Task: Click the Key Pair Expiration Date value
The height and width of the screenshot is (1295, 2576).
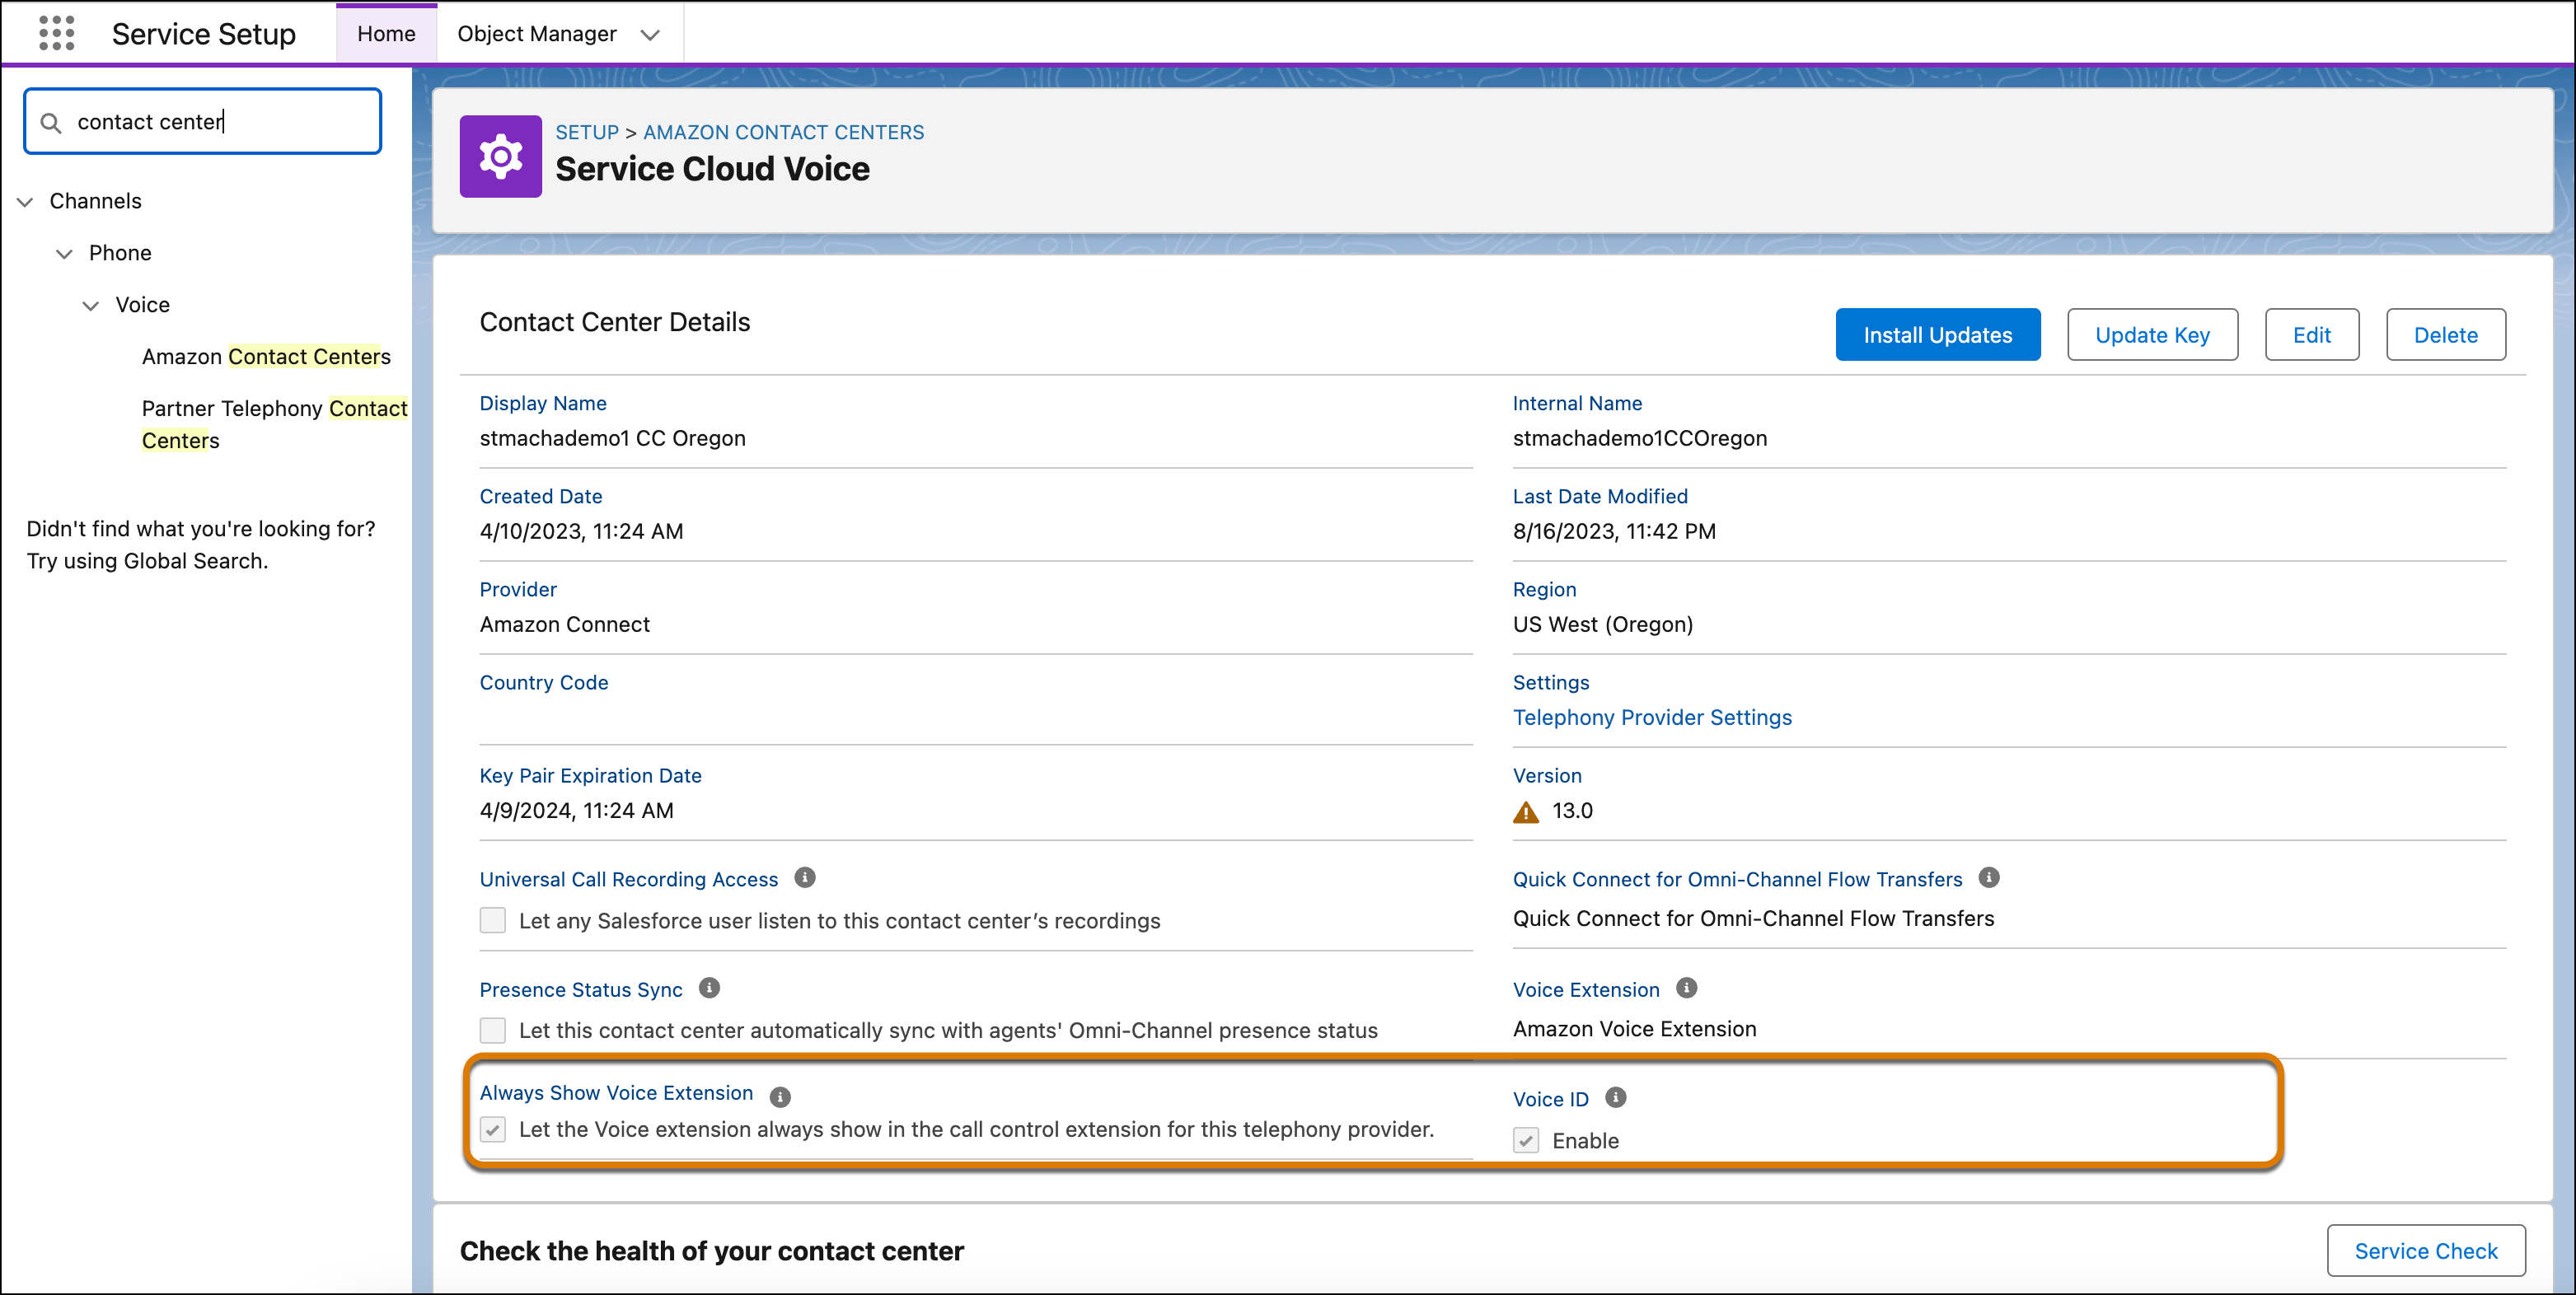Action: click(x=577, y=810)
